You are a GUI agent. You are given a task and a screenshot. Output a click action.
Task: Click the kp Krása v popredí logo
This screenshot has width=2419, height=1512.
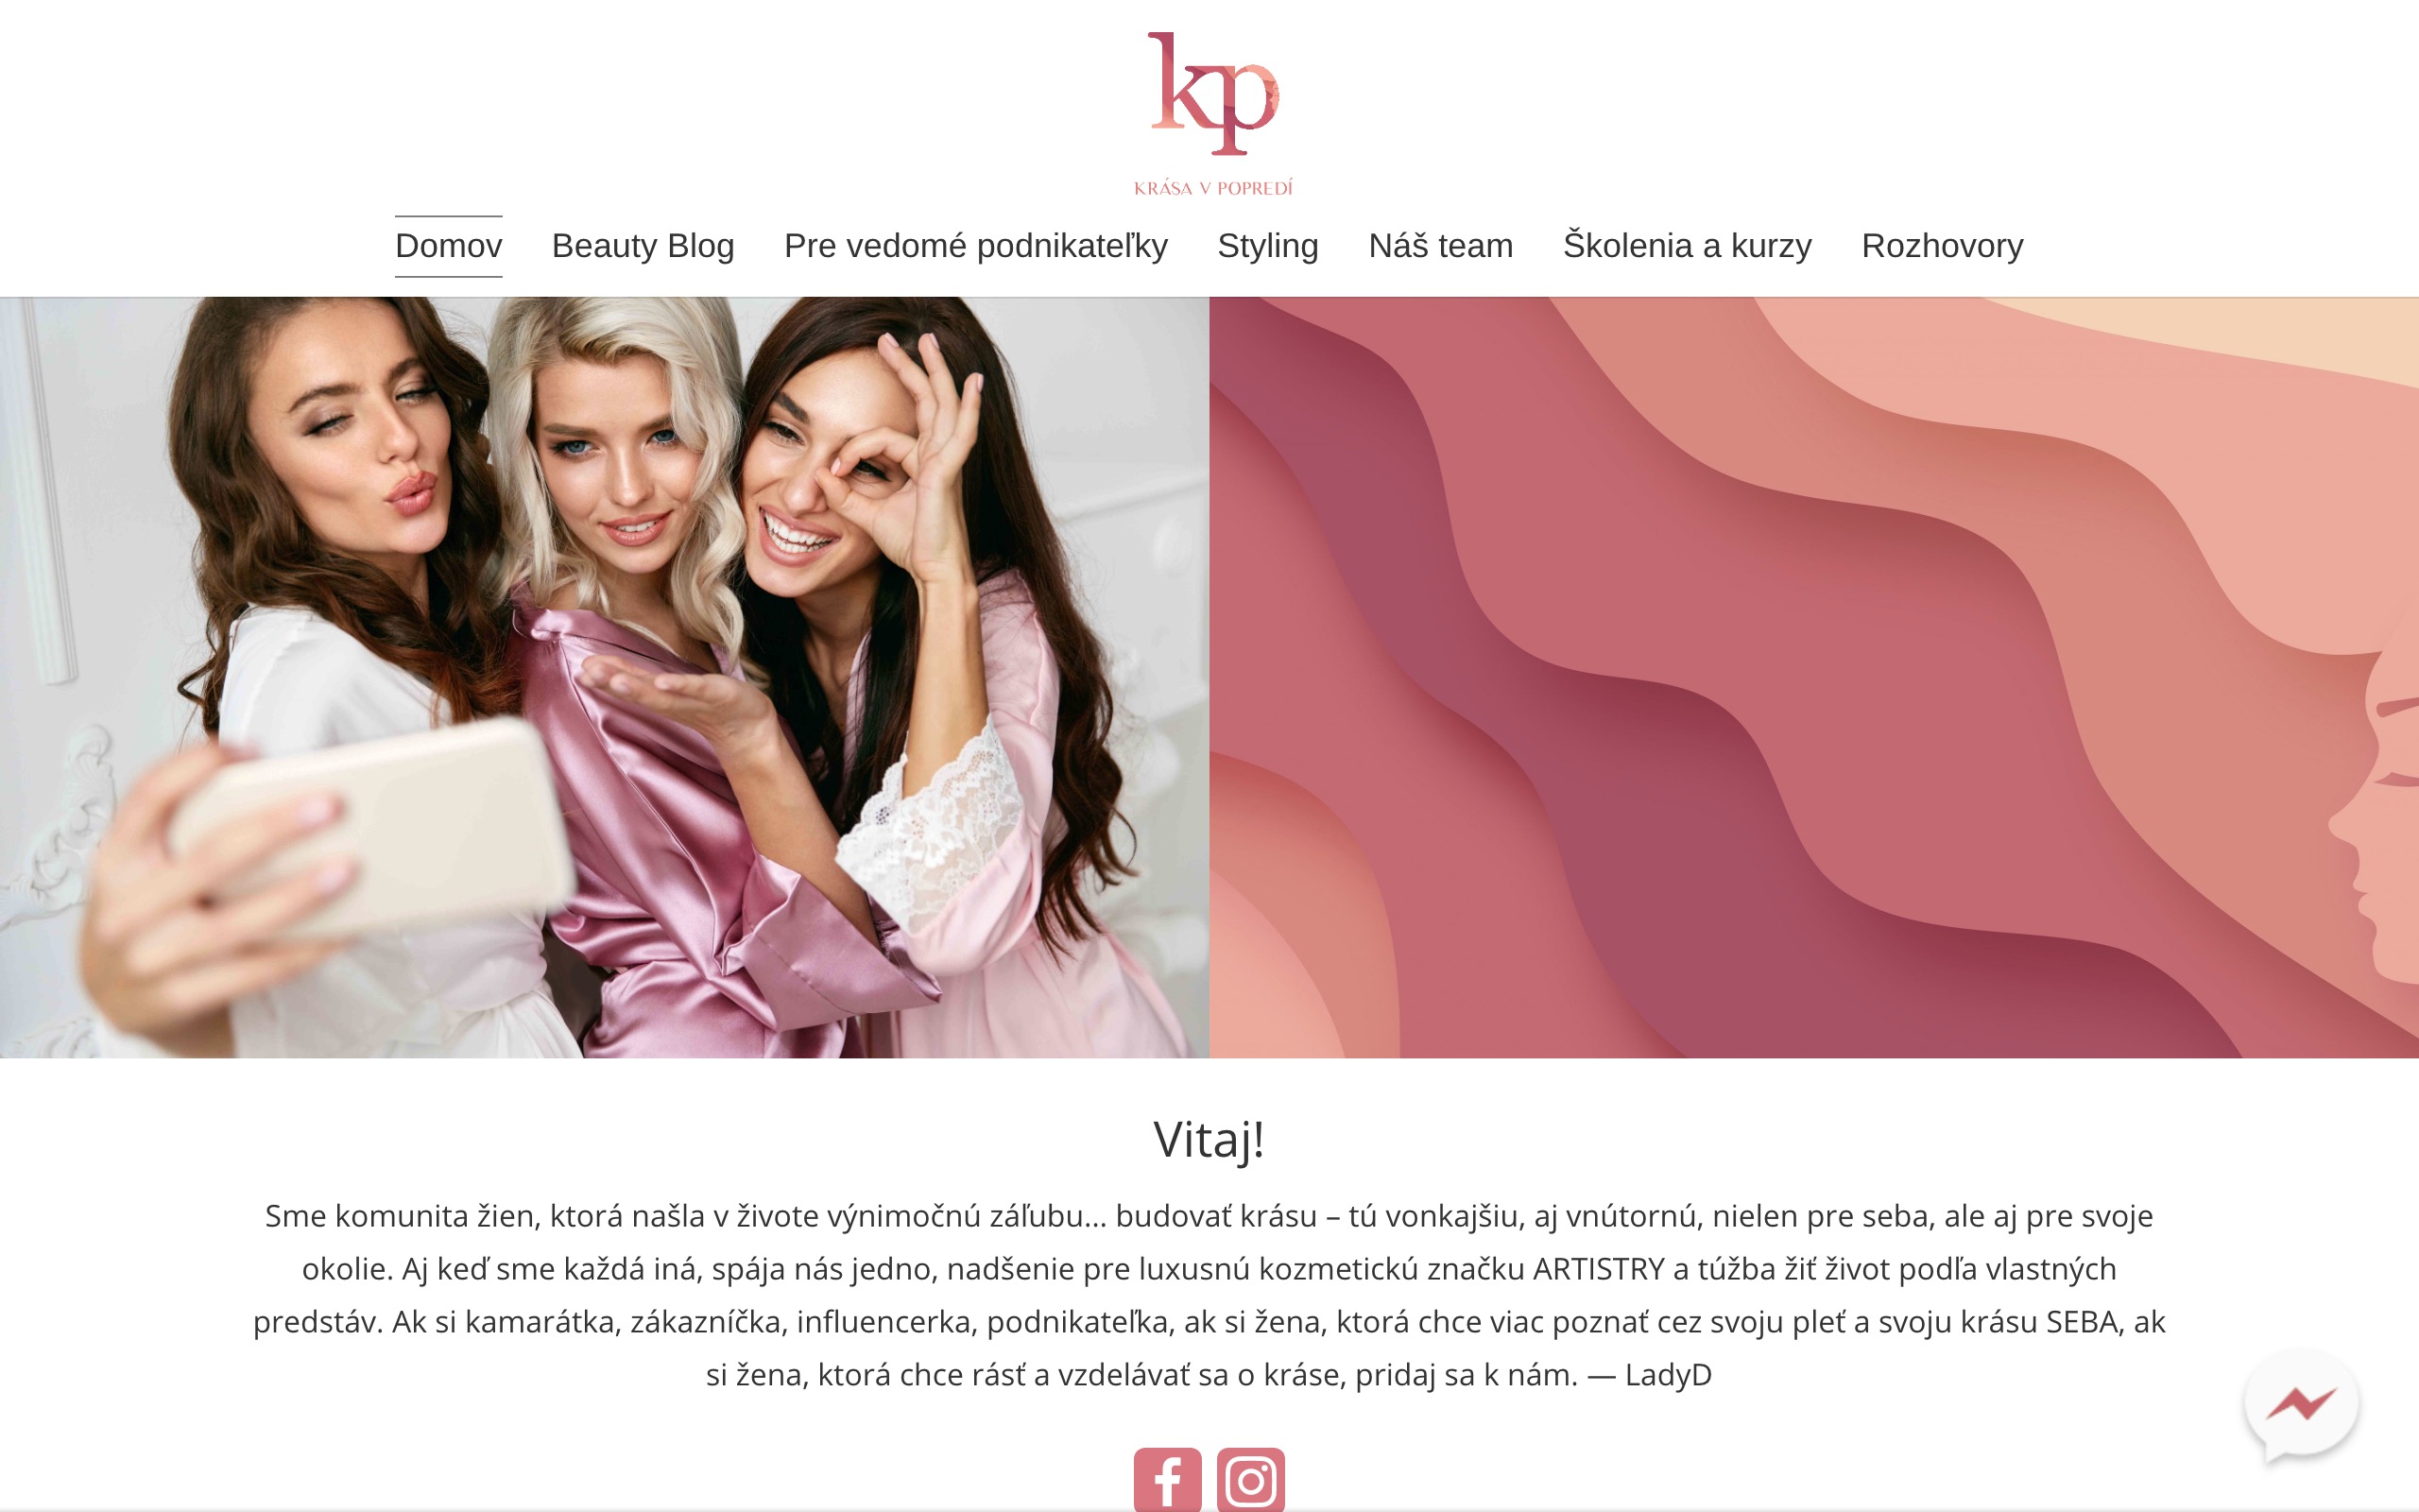coord(1212,113)
